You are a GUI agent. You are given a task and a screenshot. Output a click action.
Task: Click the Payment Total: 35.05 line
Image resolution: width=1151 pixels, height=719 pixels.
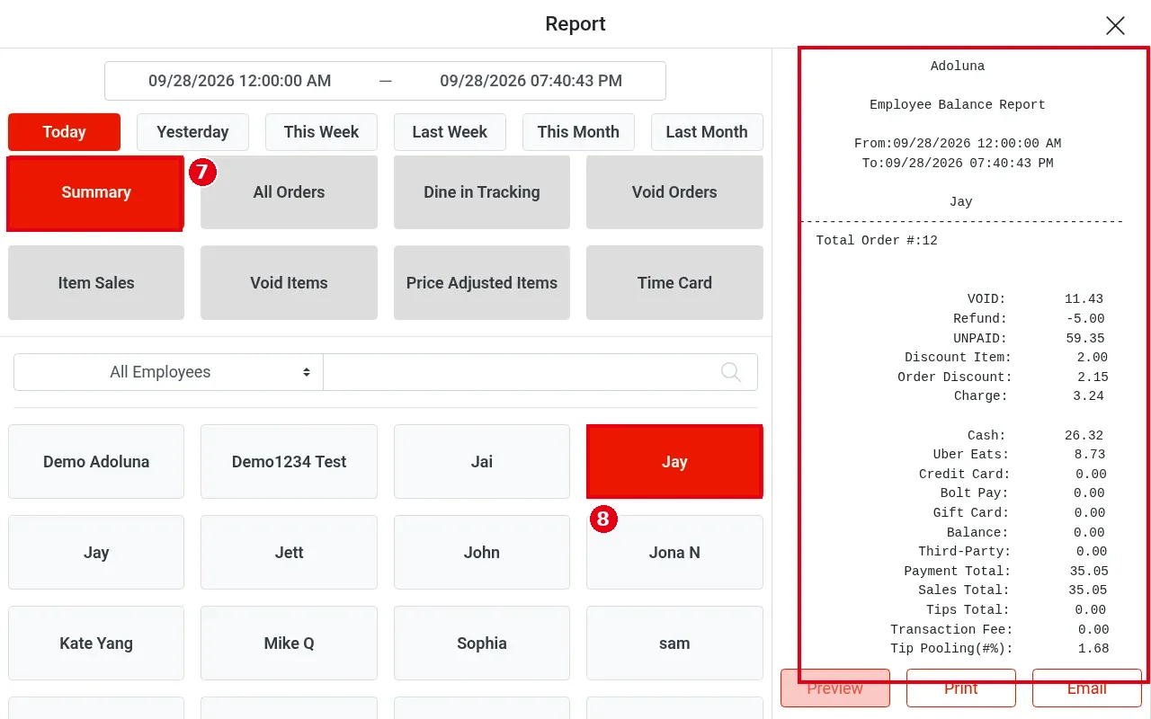coord(1006,572)
